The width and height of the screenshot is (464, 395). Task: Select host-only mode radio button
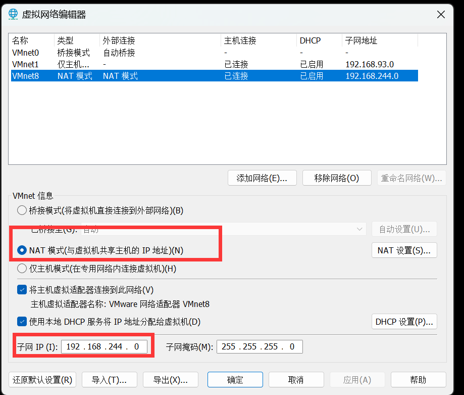(22, 269)
